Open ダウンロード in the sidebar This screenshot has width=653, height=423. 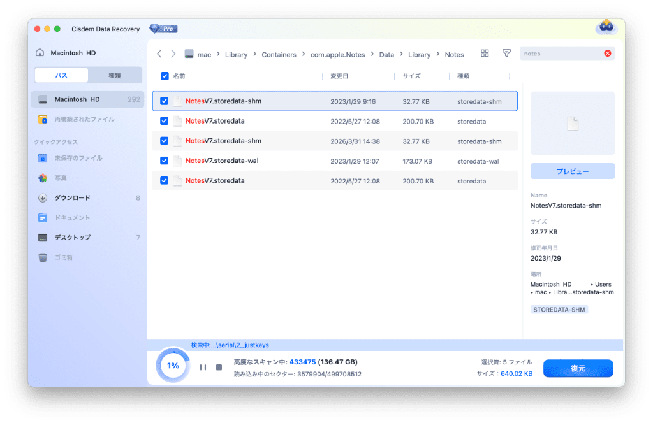[72, 198]
